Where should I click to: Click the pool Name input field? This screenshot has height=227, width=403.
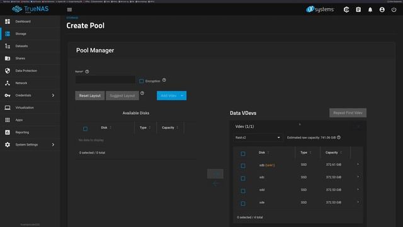[x=105, y=79]
